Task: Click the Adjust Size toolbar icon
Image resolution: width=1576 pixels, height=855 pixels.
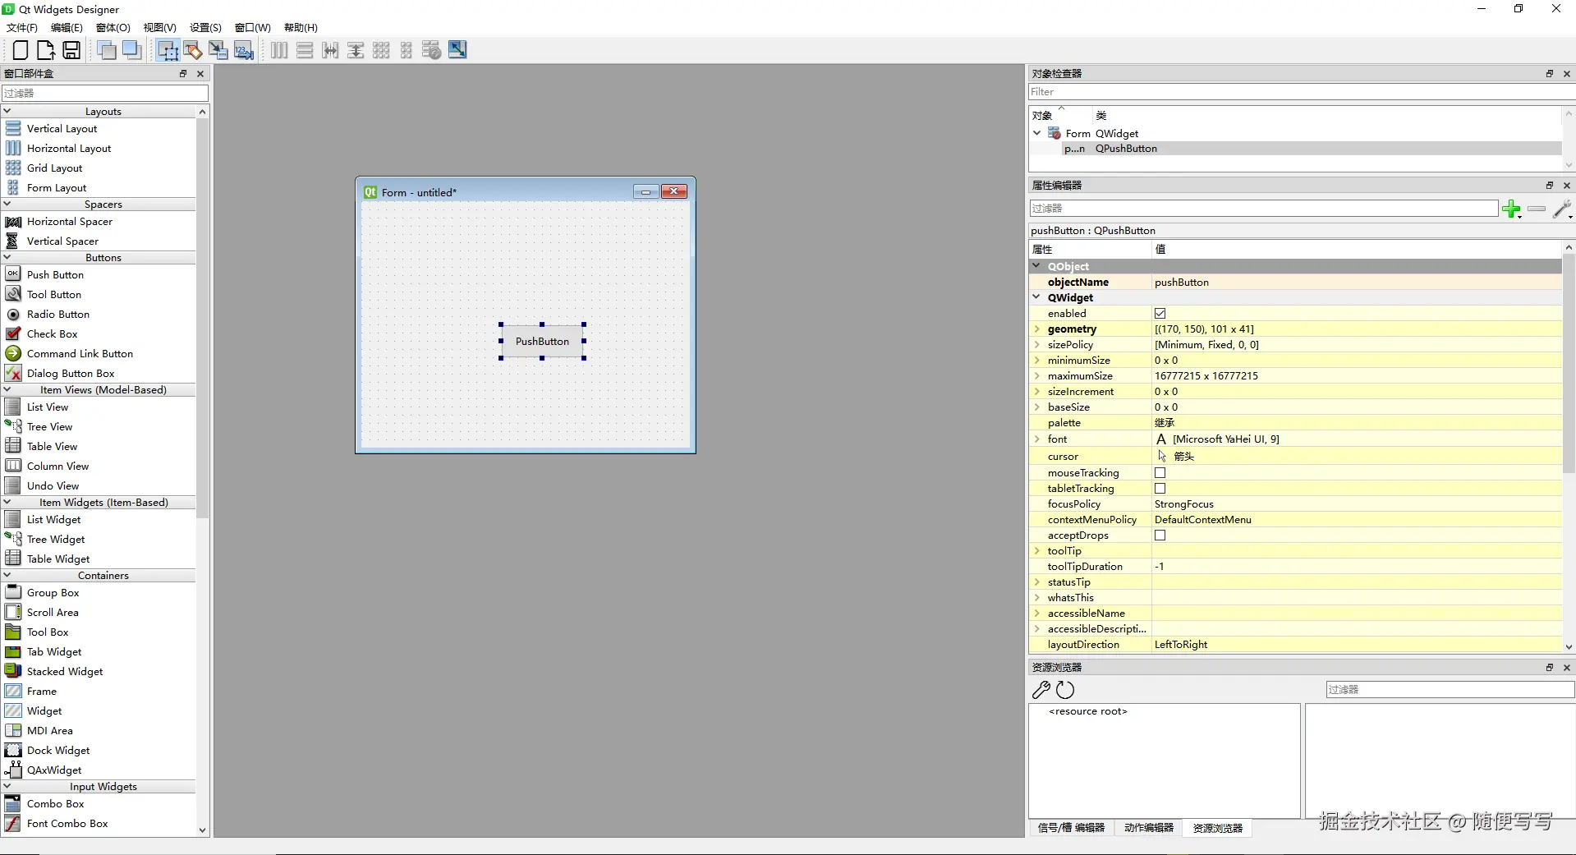Action: coord(457,50)
